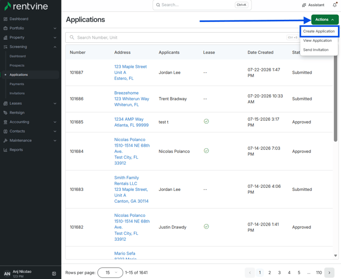
Task: Click the Date Created column header
Action: [x=260, y=52]
